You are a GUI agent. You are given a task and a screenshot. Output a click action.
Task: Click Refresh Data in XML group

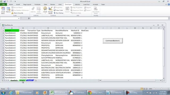pyautogui.click(x=76, y=13)
